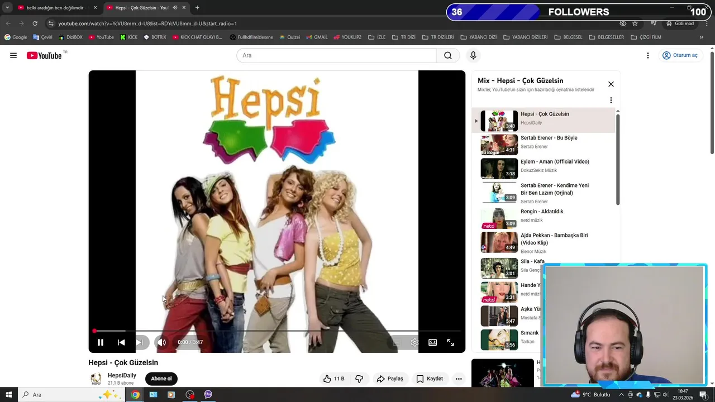Search with voice microphone icon

(x=473, y=55)
